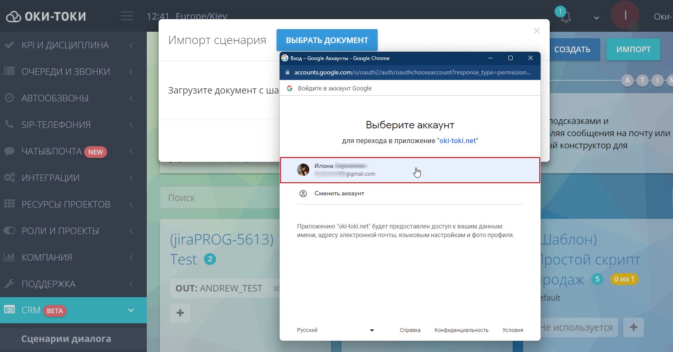Open the oki-toki.net app link

(x=457, y=141)
